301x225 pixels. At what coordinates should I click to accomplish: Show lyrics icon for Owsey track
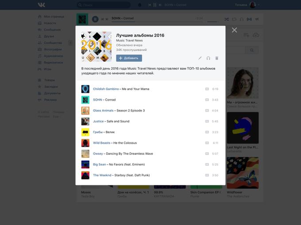pyautogui.click(x=207, y=154)
